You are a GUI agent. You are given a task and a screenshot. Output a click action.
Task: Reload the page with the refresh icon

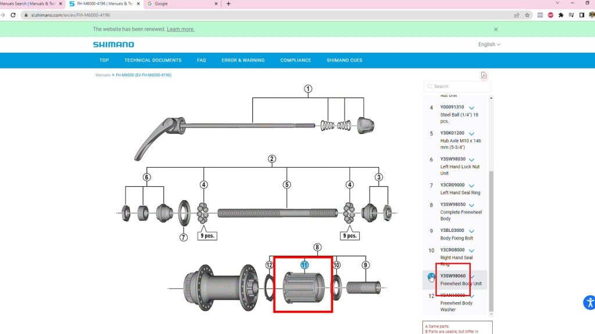[13, 15]
